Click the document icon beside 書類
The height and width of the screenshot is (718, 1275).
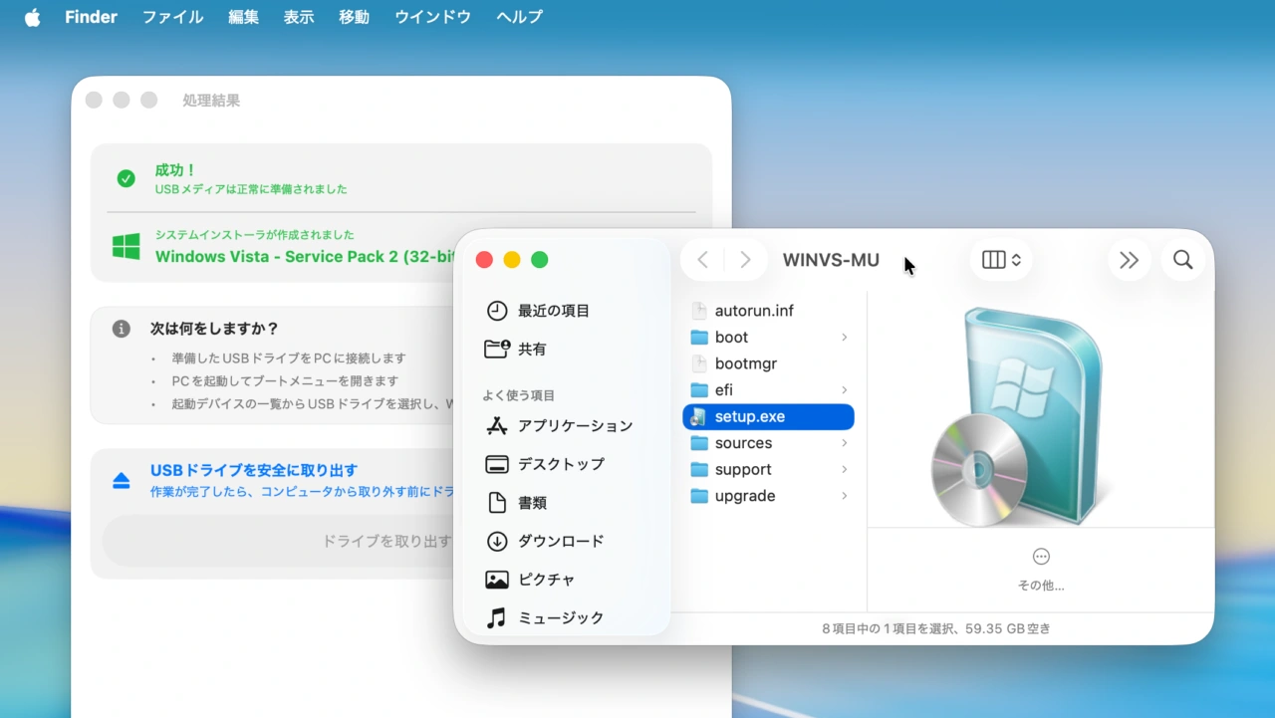coord(496,503)
